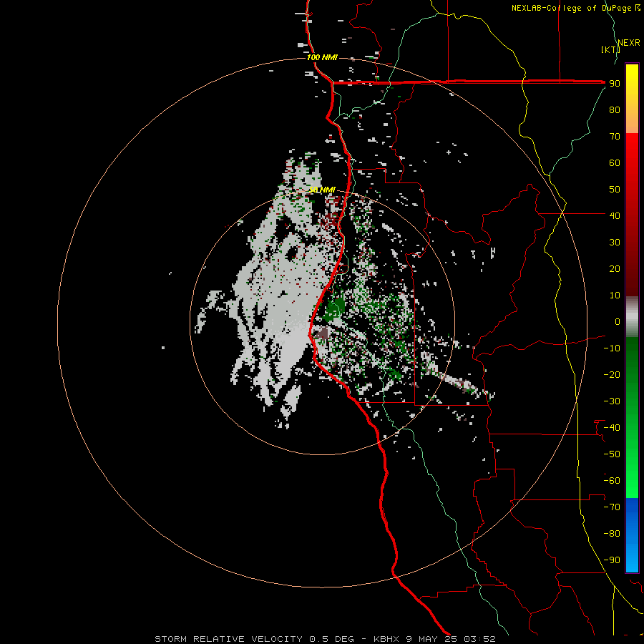Click the bright red segment of the color bar
Screen dimensions: 644x644
click(x=632, y=213)
